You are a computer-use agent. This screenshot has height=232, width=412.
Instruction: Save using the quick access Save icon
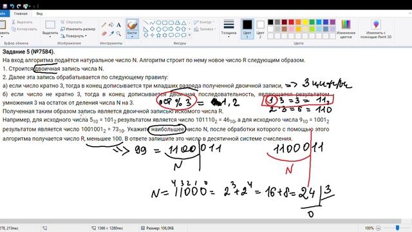click(5, 6)
